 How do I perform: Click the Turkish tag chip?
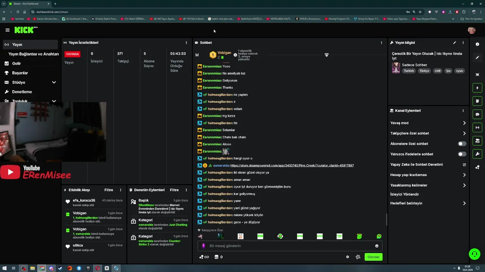(409, 71)
